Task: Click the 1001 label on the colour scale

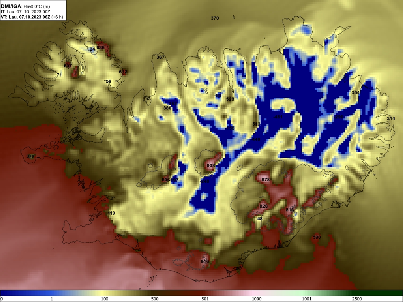Action: [307, 299]
